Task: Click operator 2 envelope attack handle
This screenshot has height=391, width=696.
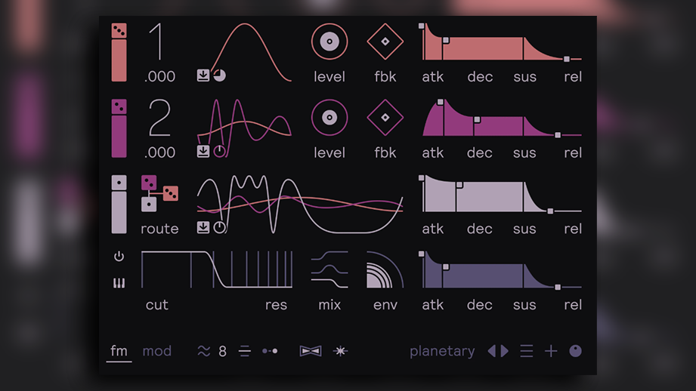Action: pos(441,103)
